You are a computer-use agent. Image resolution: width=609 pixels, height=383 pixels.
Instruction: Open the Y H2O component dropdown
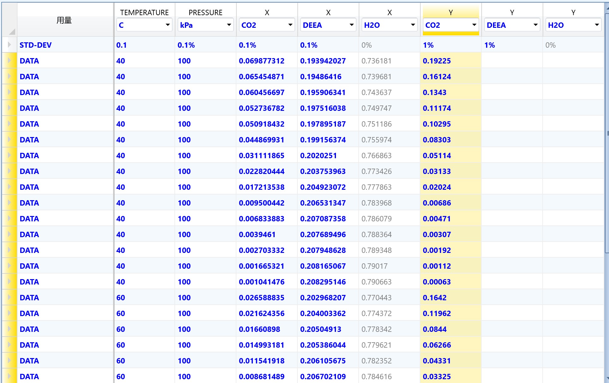pyautogui.click(x=597, y=25)
